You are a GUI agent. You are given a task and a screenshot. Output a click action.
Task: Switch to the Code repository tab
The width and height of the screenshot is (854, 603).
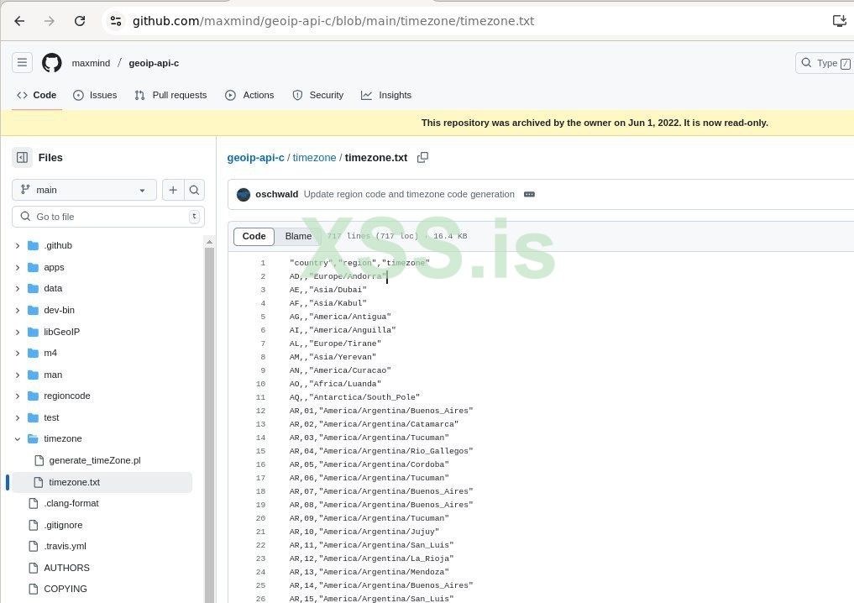coord(36,96)
